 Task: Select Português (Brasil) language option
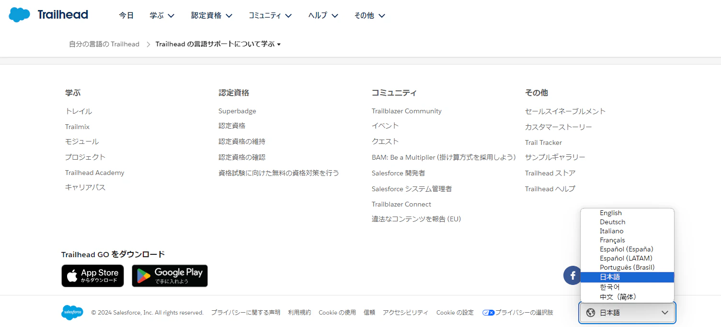point(627,267)
